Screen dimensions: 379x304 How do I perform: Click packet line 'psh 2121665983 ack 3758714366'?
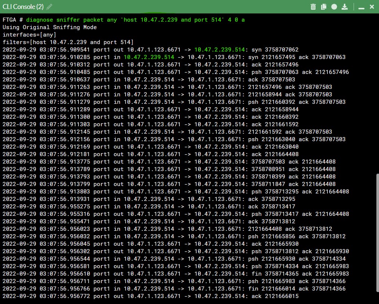pyautogui.click(x=174, y=282)
